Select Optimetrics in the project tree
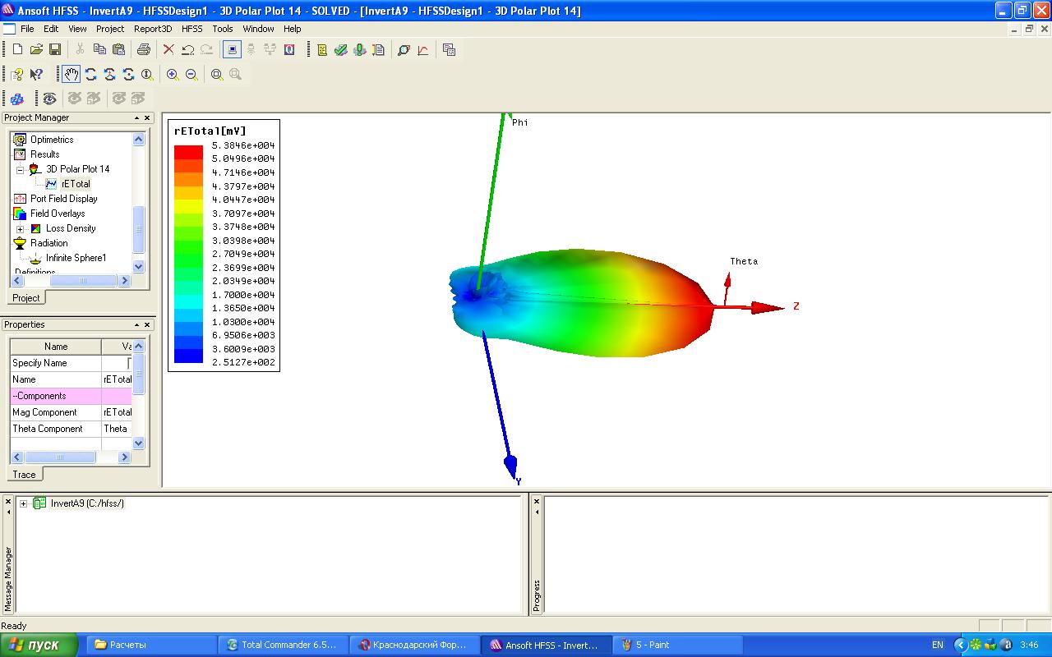Viewport: 1052px width, 657px height. 52,140
